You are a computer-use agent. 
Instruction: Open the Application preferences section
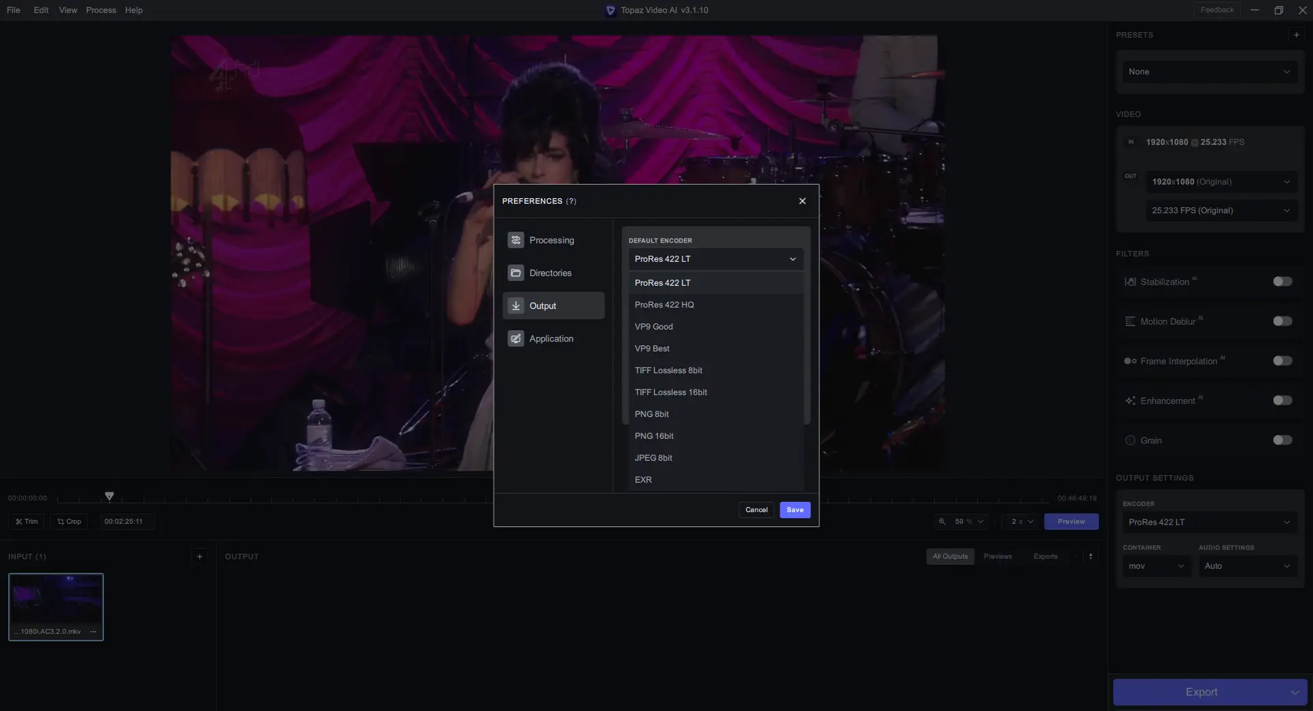553,338
